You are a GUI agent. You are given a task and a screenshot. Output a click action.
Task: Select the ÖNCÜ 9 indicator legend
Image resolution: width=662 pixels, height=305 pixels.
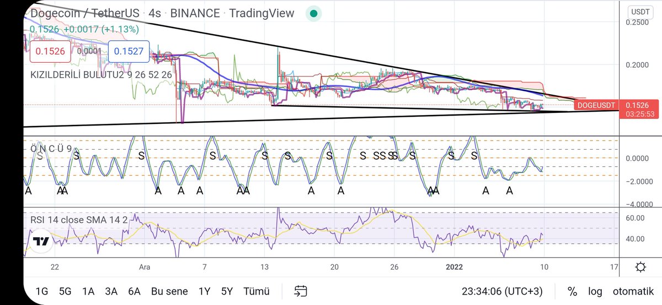(51, 148)
